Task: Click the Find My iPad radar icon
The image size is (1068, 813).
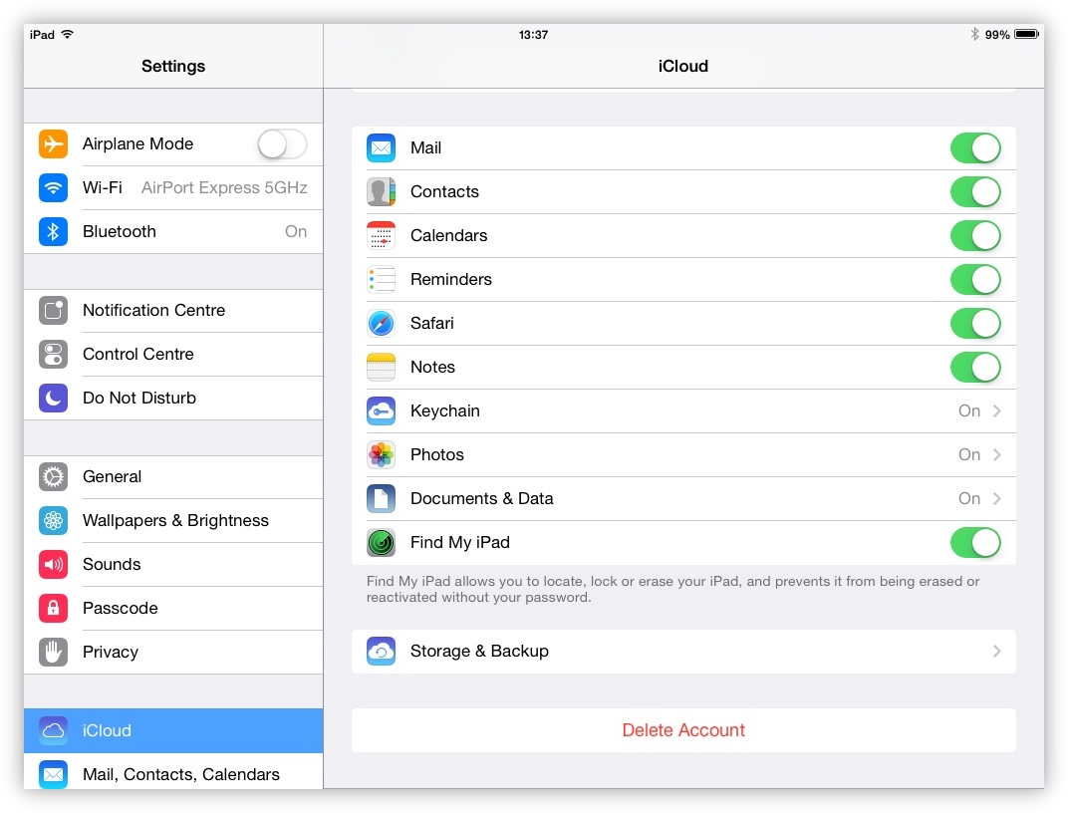Action: [x=381, y=543]
